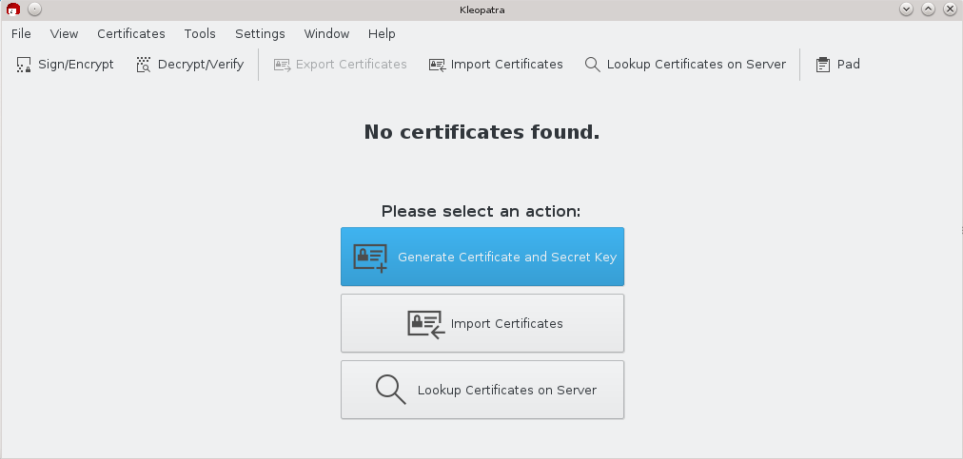The height and width of the screenshot is (459, 963).
Task: Open the View menu
Action: coord(64,33)
